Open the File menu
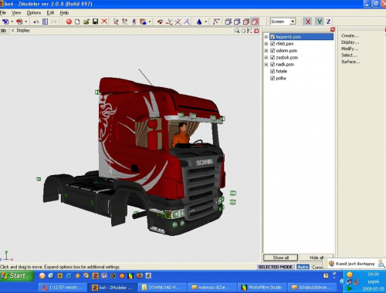The height and width of the screenshot is (293, 386). pyautogui.click(x=3, y=12)
